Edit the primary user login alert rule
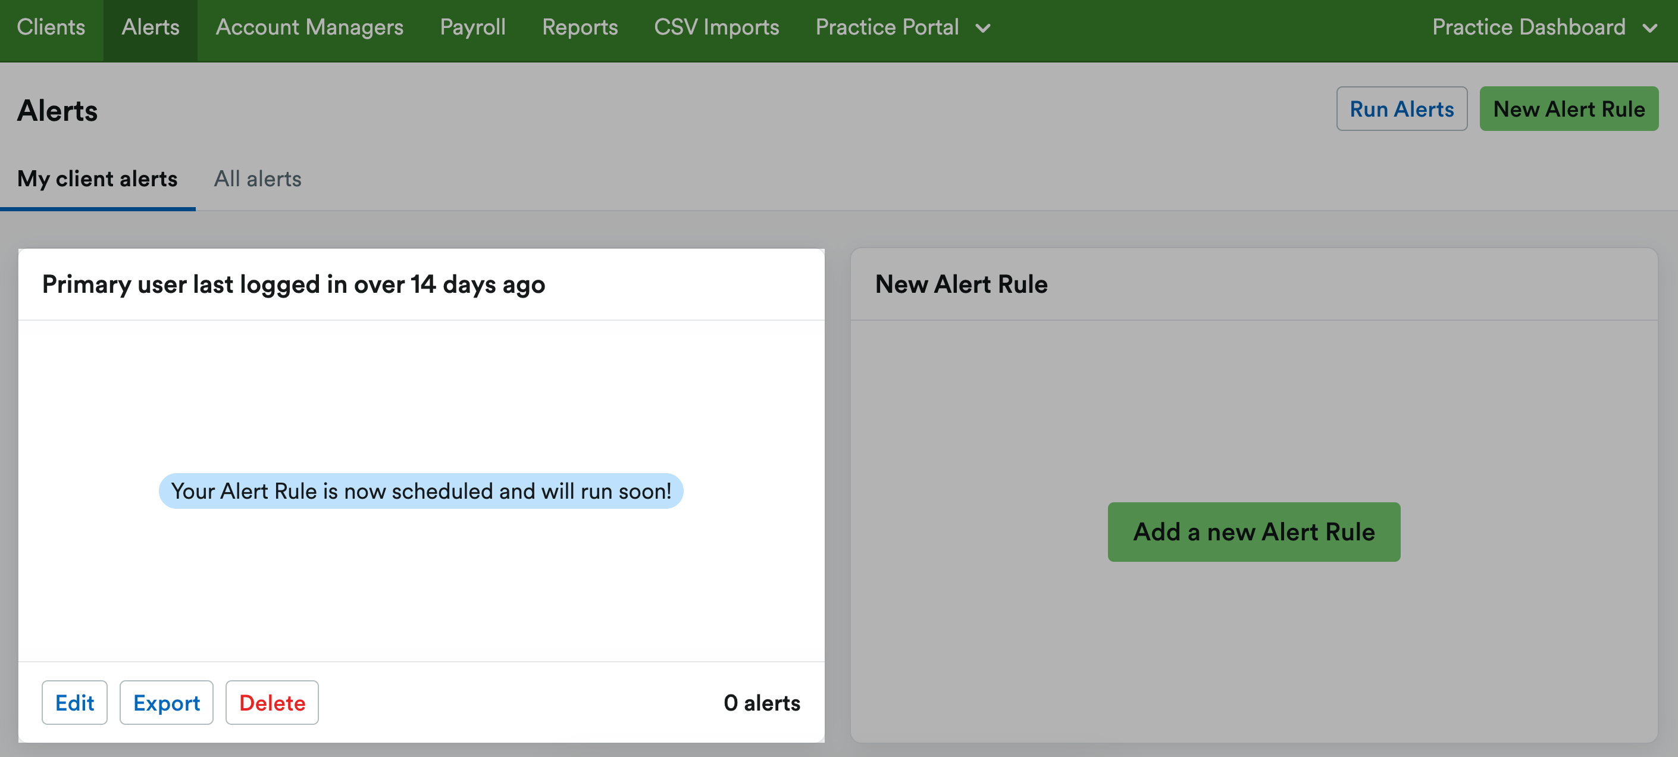1678x757 pixels. (74, 703)
